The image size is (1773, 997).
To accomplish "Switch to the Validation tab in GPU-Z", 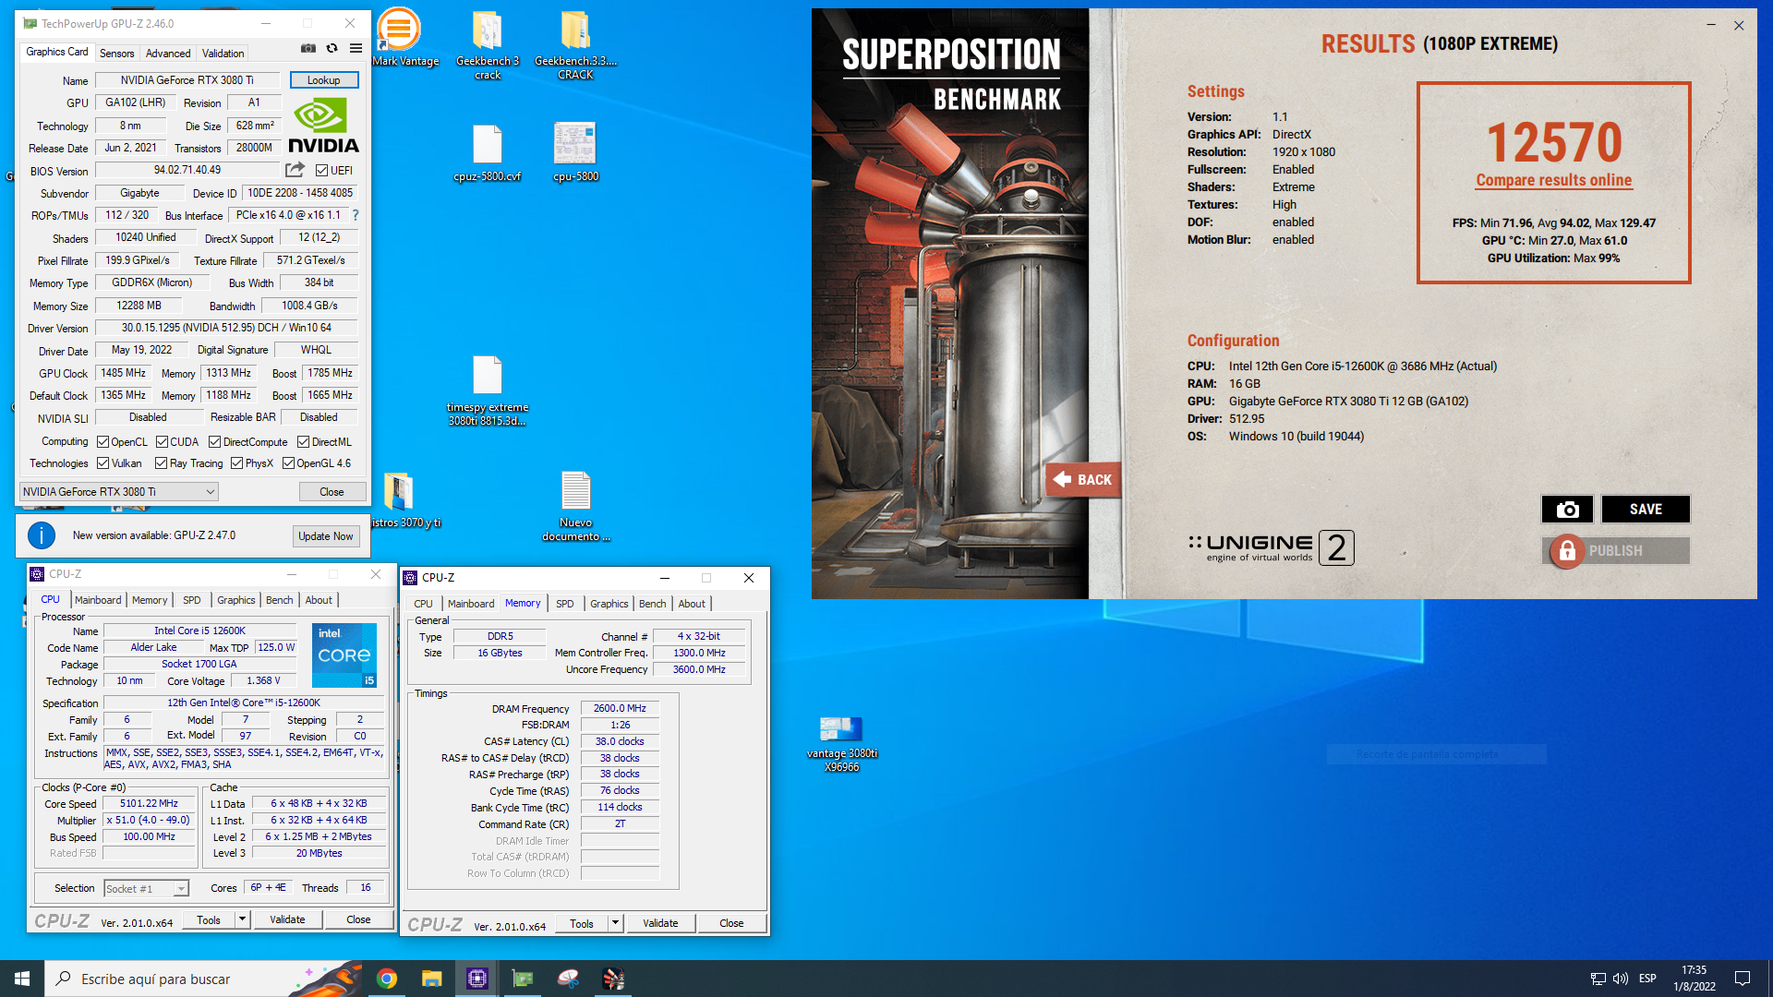I will tap(223, 54).
